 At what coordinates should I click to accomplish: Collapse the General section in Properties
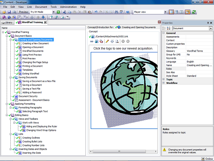(164, 33)
